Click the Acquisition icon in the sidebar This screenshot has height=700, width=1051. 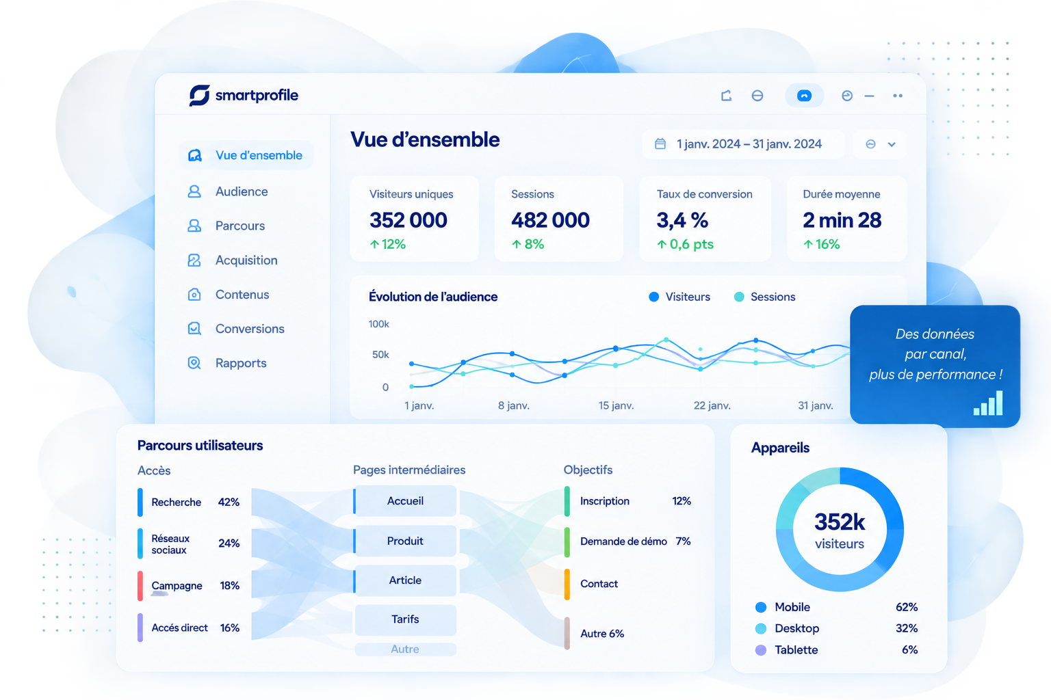[194, 260]
